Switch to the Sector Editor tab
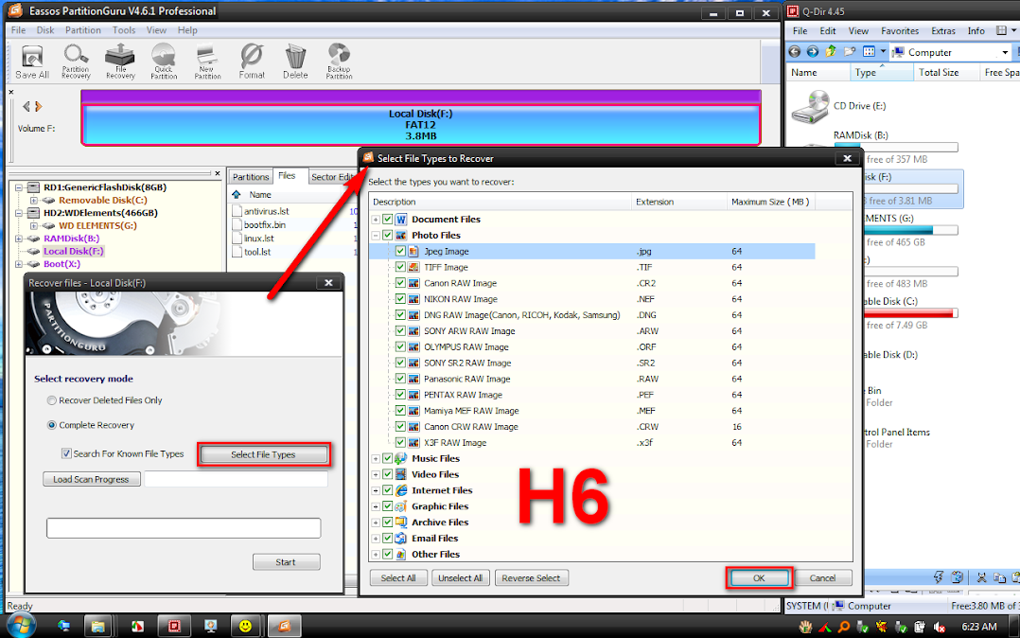The height and width of the screenshot is (638, 1020). 332,176
